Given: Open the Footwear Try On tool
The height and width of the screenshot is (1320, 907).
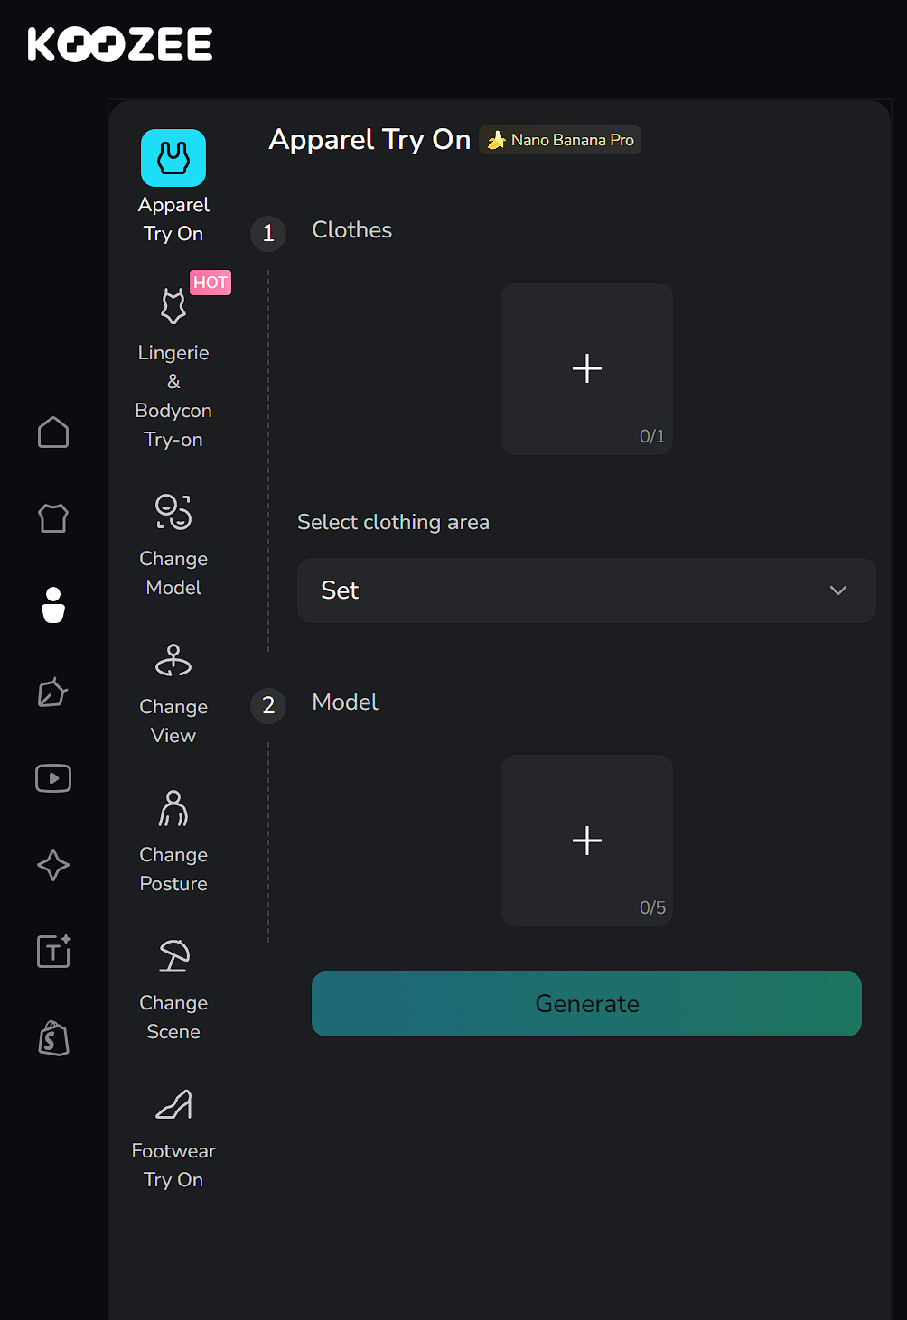Looking at the screenshot, I should 173,1138.
